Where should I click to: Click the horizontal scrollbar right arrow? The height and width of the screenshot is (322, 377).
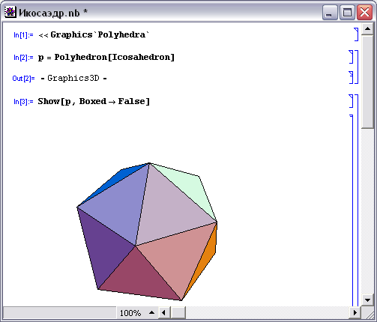tap(355, 312)
